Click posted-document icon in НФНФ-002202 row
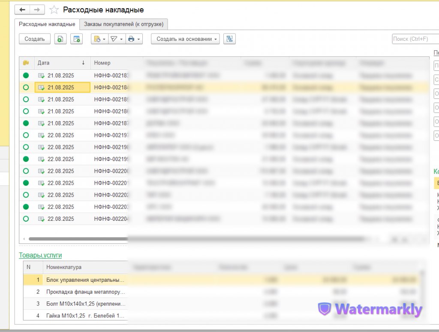 coord(41,195)
